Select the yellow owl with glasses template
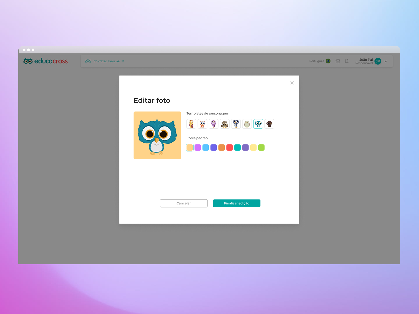This screenshot has width=419, height=314. [191, 124]
